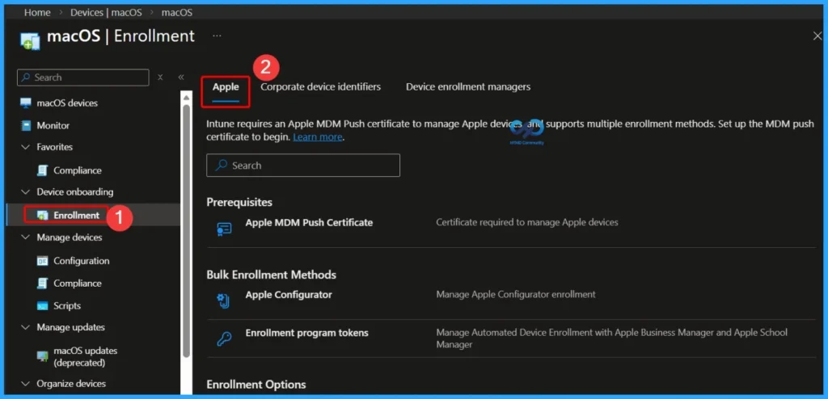Click the Scripts sidebar icon
Viewport: 828px width, 399px height.
point(43,306)
